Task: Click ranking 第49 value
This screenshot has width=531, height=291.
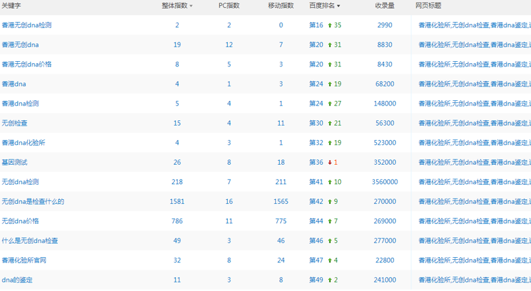Action: coord(316,280)
